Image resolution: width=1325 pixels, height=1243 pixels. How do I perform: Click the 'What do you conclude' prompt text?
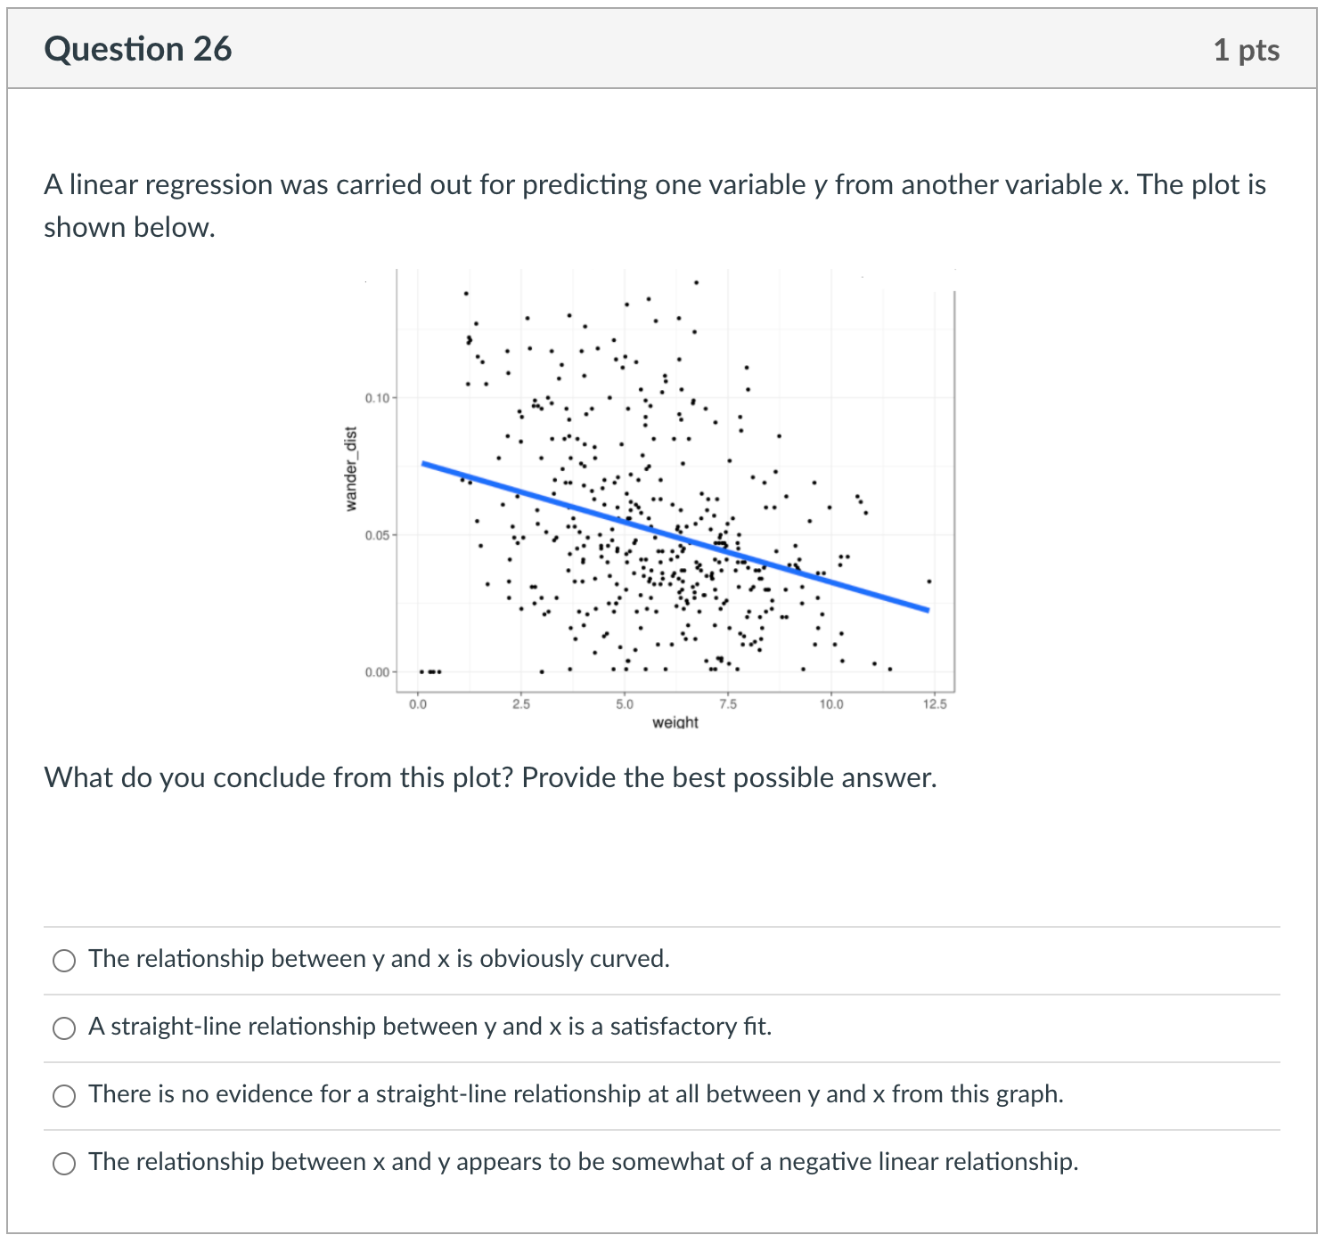(490, 777)
